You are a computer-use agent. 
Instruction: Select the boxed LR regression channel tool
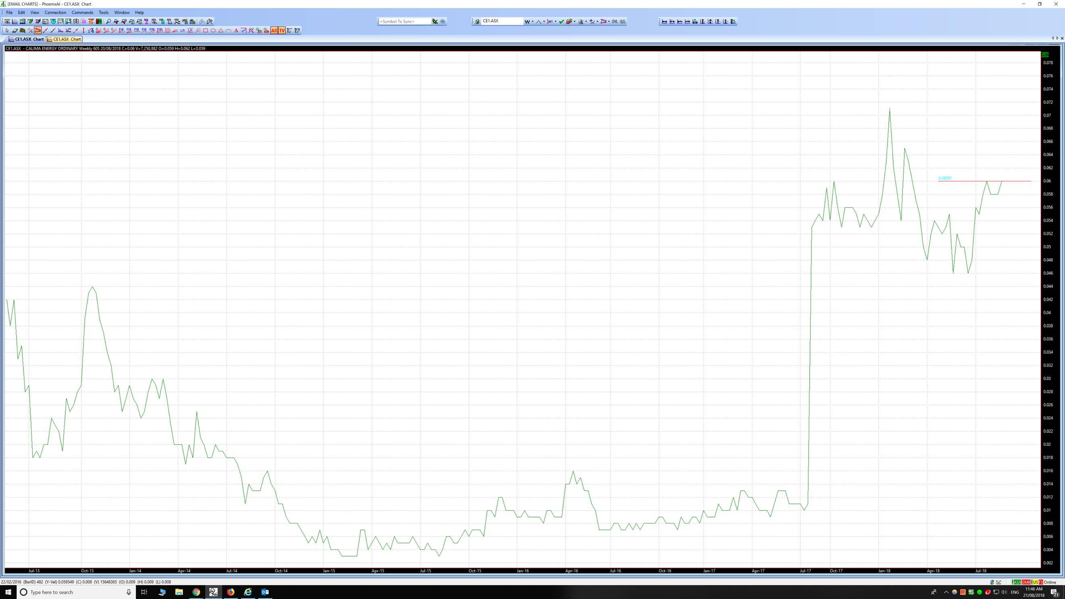pos(190,30)
